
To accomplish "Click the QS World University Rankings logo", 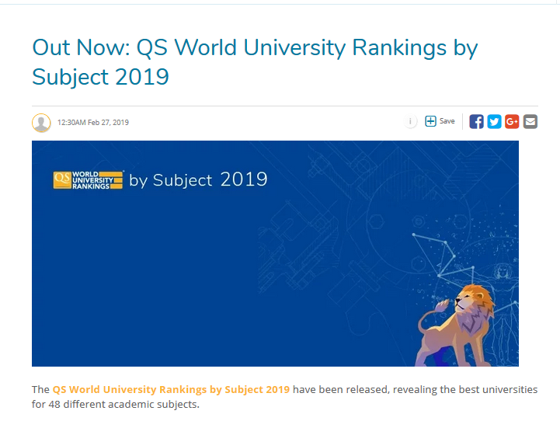I will [x=88, y=180].
